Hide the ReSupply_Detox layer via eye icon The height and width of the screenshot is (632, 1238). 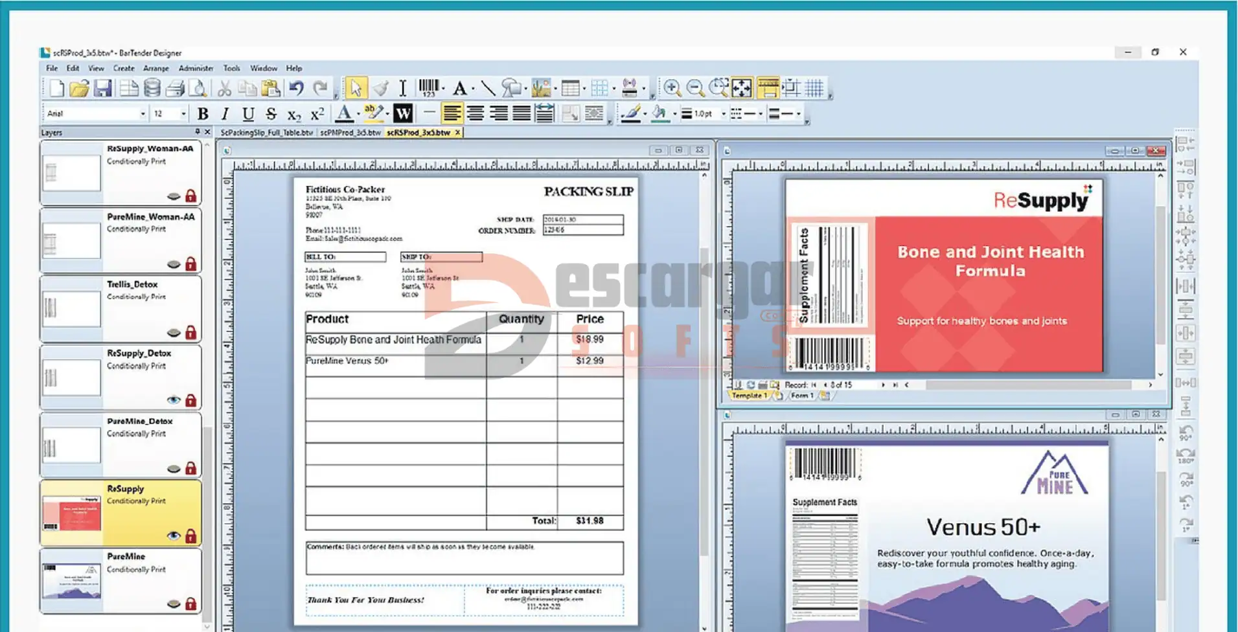[173, 400]
